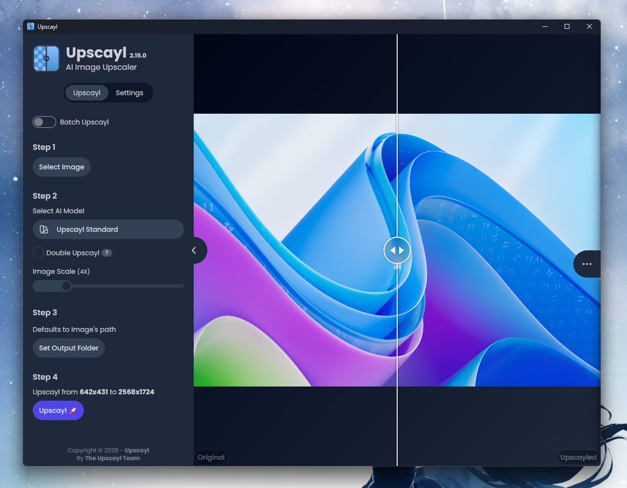This screenshot has height=488, width=627.
Task: Toggle the Batch Upscayl switch
Action: click(44, 122)
